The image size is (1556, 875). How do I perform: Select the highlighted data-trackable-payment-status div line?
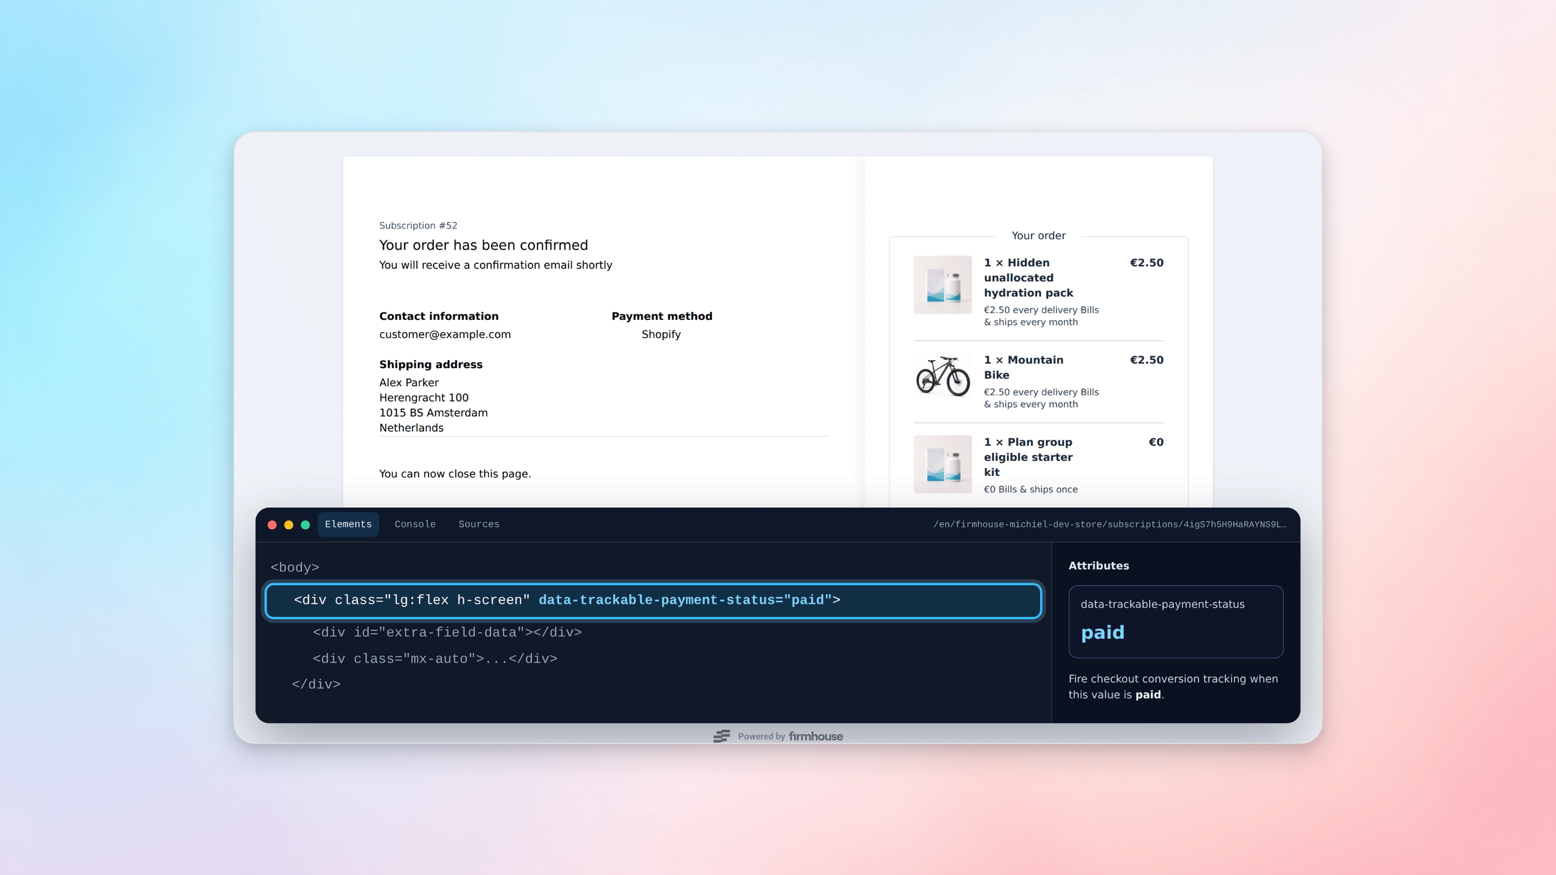654,600
